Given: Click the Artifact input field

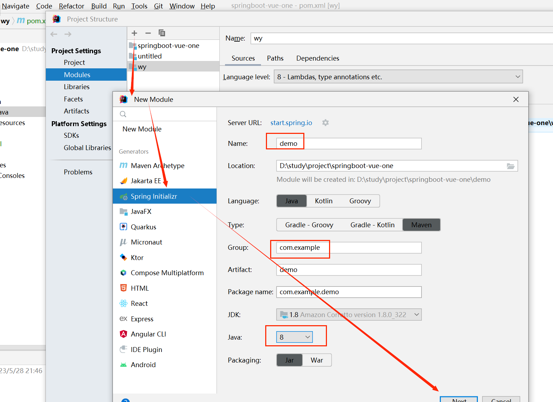Looking at the screenshot, I should click(x=349, y=270).
